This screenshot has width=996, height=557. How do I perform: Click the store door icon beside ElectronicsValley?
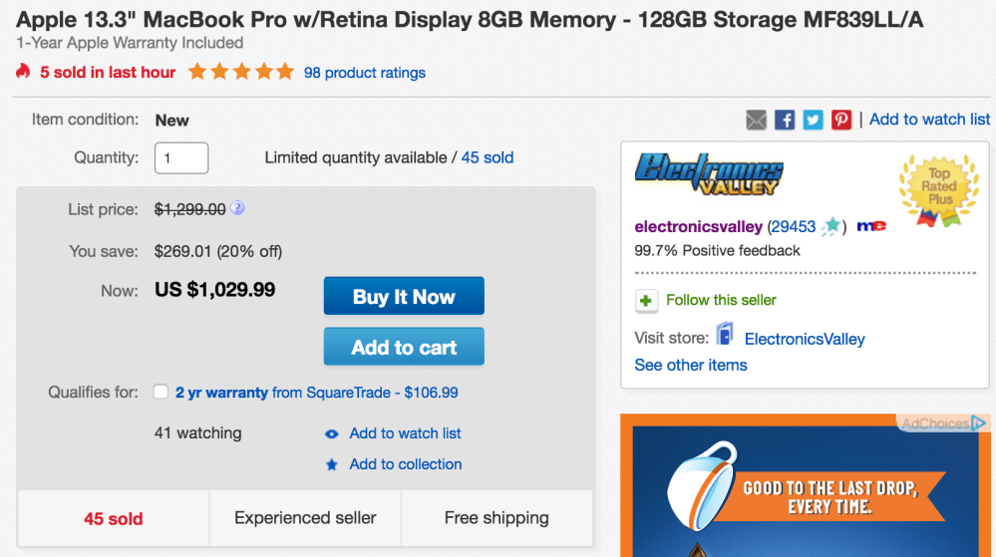(x=725, y=336)
